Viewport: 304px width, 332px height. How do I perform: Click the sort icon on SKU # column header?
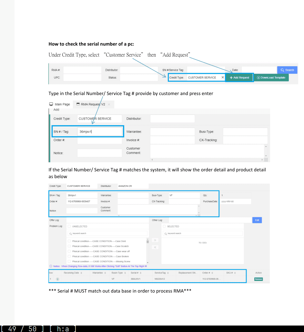[x=235, y=273]
